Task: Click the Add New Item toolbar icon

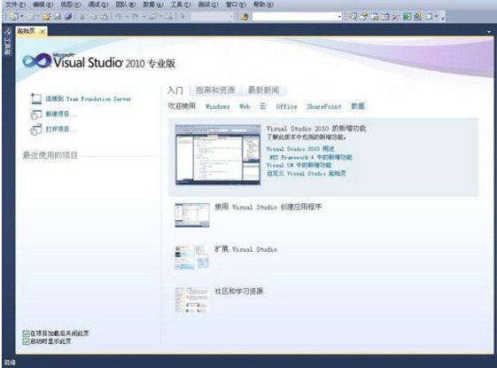Action: [31, 16]
